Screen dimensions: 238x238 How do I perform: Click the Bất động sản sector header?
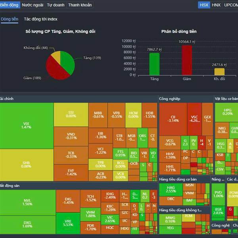point(79,186)
